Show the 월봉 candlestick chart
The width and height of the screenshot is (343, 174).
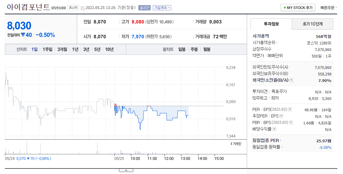[207, 49]
